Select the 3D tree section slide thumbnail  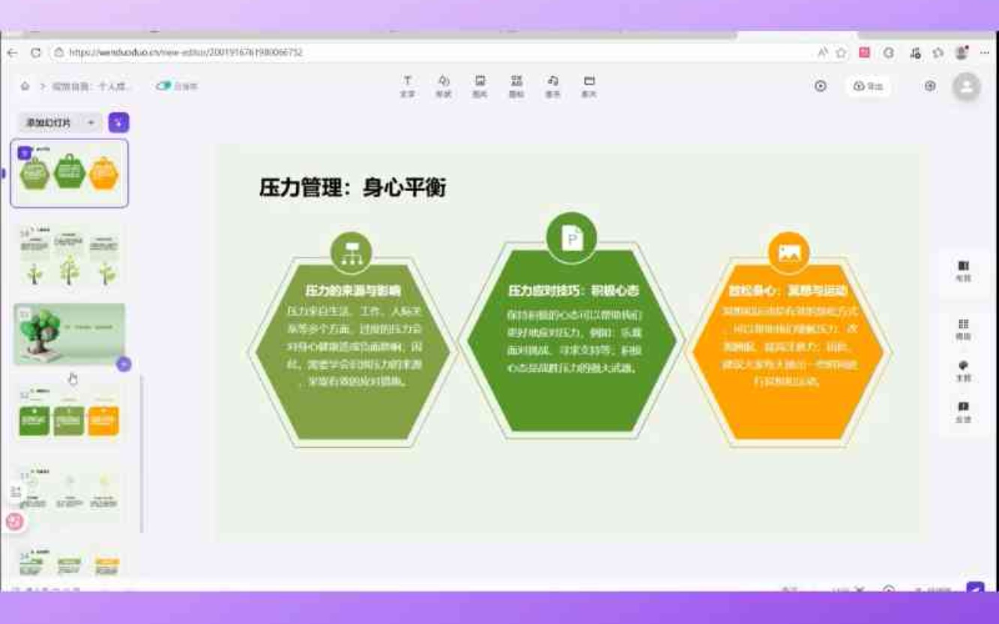click(69, 334)
